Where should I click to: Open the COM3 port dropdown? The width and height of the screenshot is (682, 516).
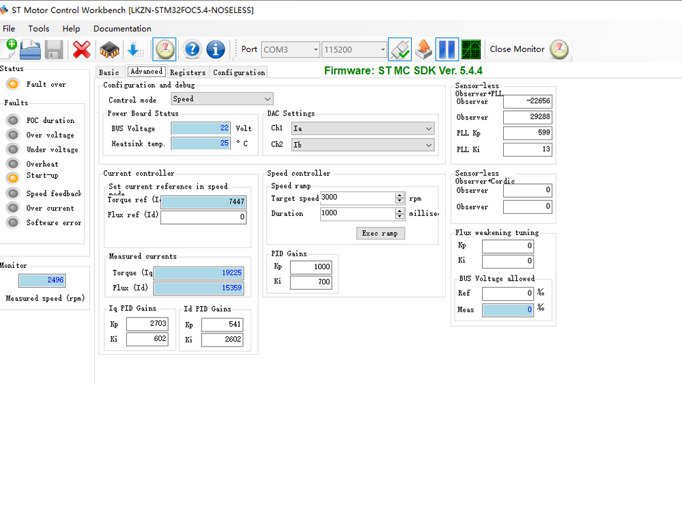coord(291,50)
